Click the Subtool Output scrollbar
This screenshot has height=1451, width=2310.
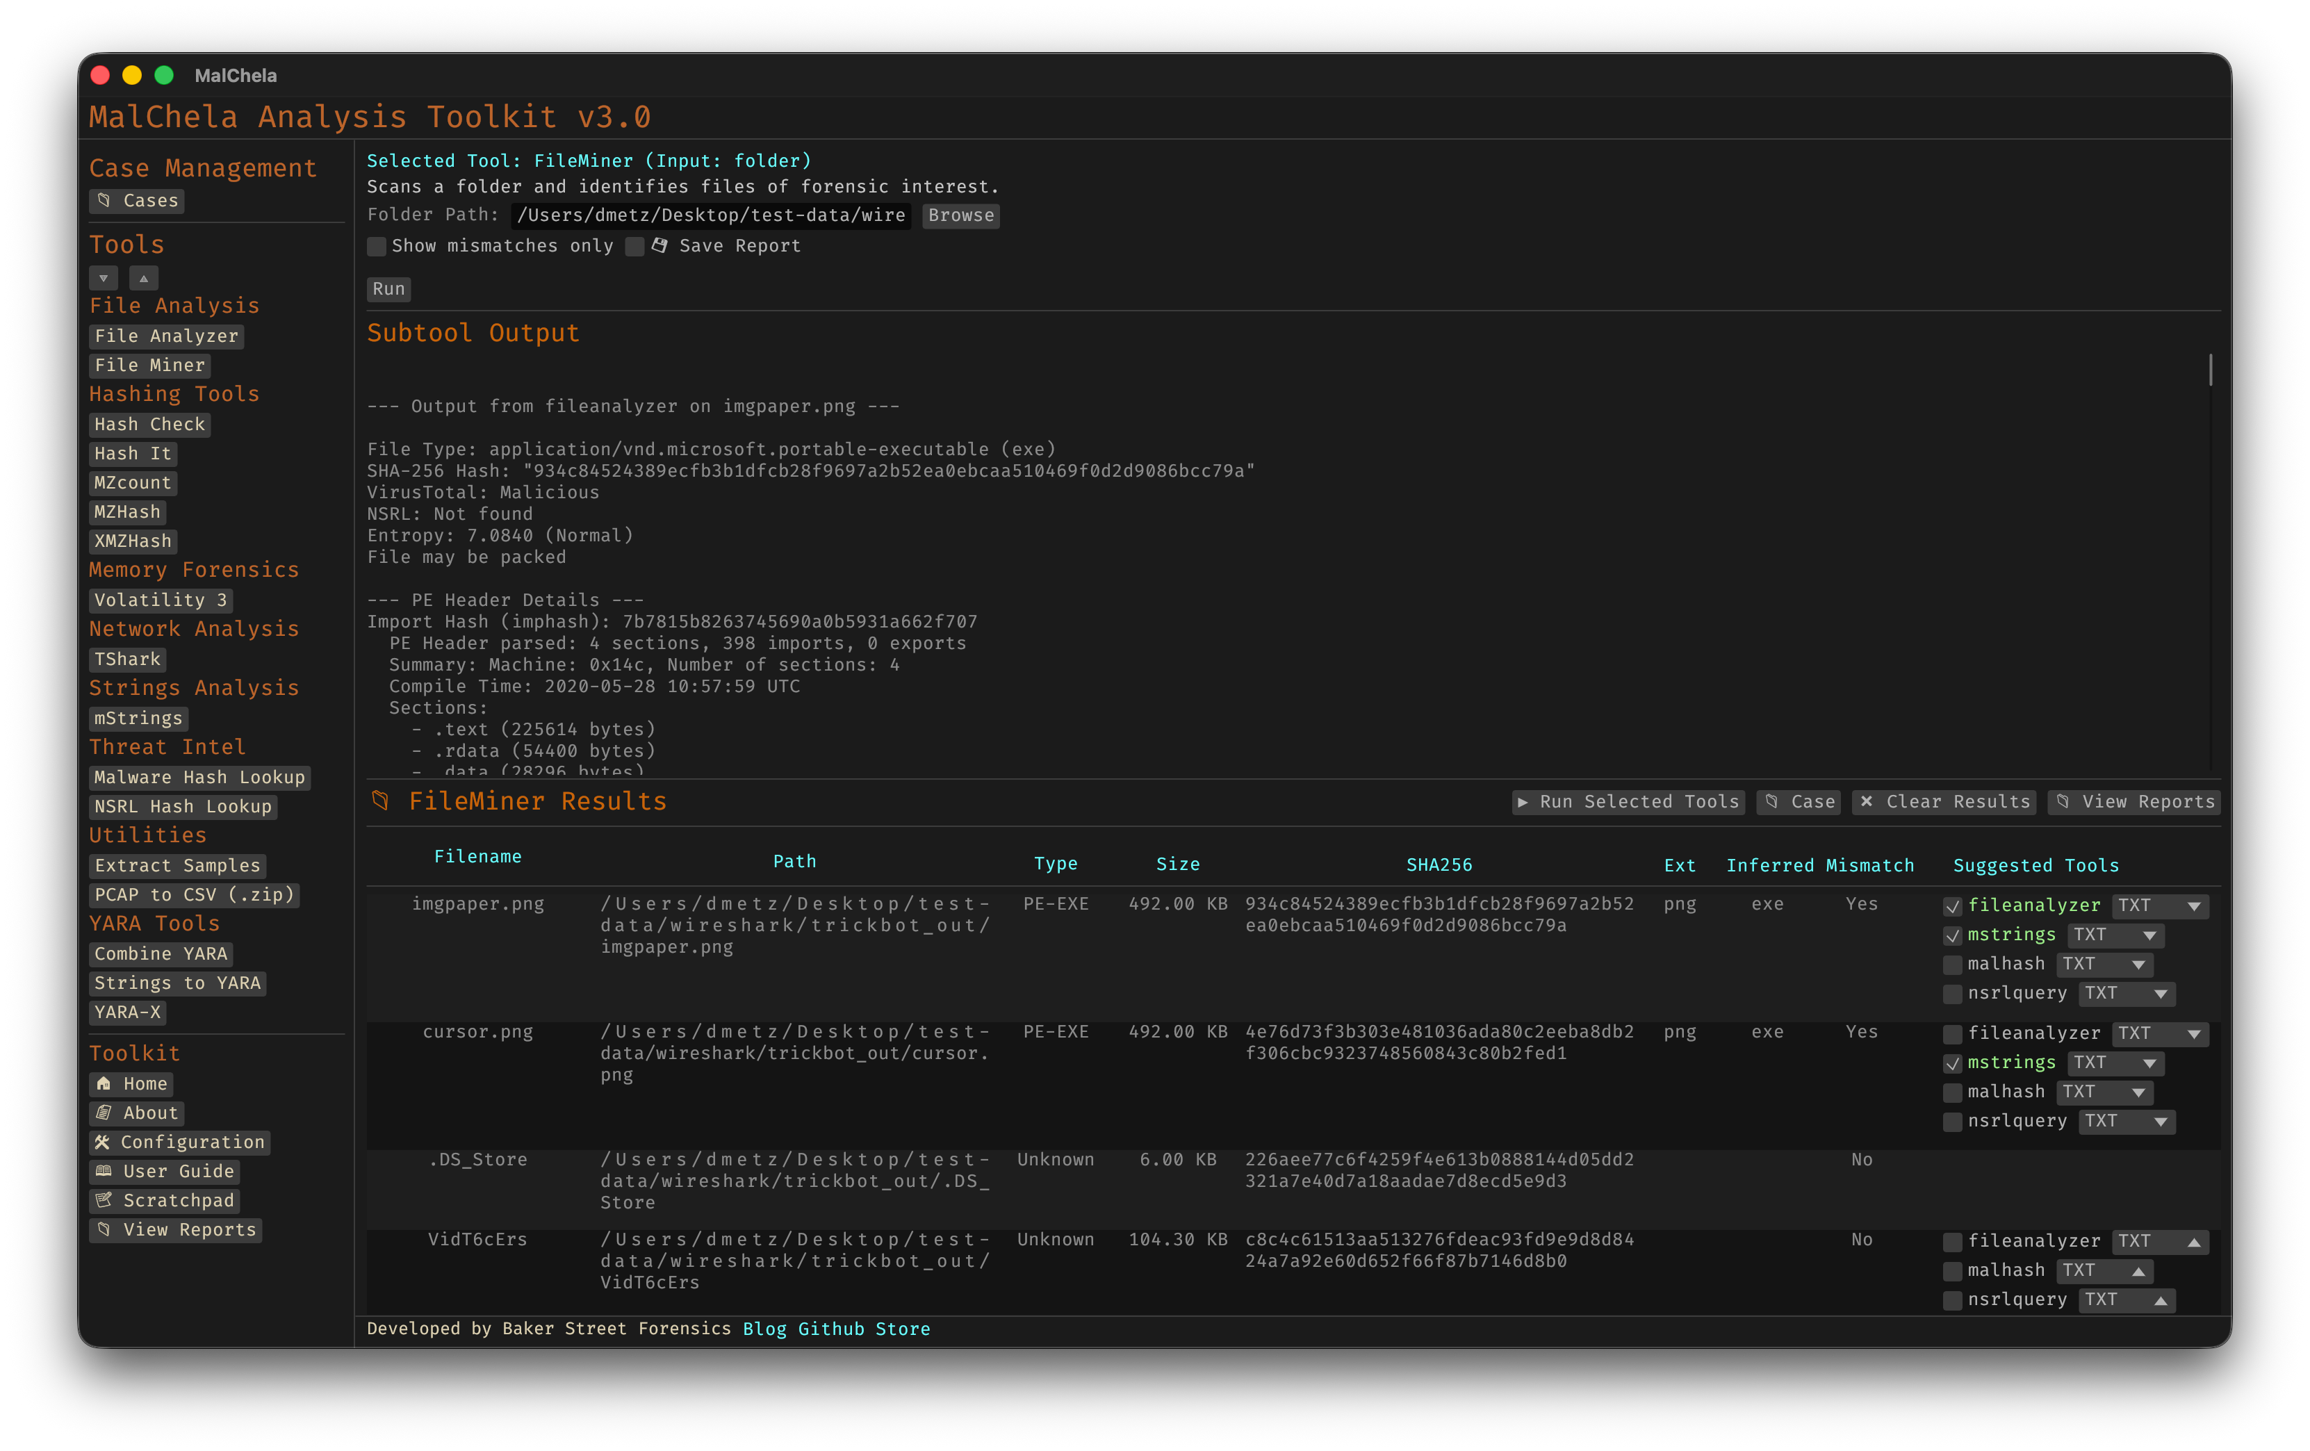(x=2210, y=370)
